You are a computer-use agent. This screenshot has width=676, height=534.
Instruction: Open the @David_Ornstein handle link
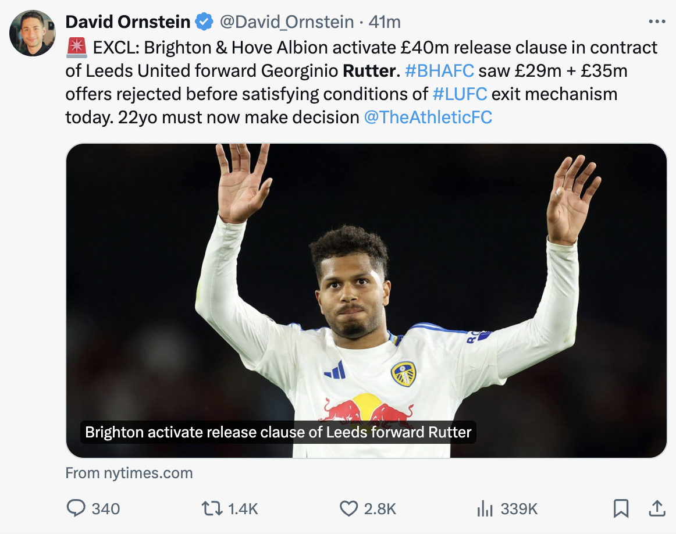point(286,22)
